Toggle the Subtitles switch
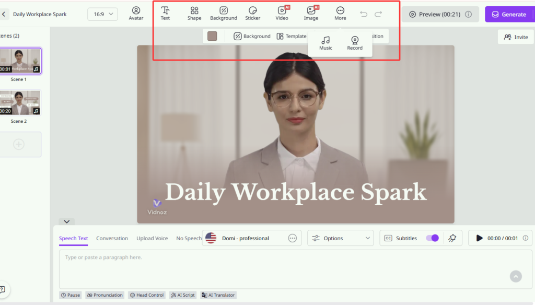The width and height of the screenshot is (535, 305). 432,238
